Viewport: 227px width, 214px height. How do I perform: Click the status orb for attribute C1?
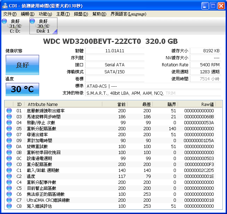click(9, 170)
